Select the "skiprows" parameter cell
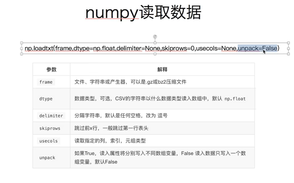The width and height of the screenshot is (294, 183). tap(51, 128)
